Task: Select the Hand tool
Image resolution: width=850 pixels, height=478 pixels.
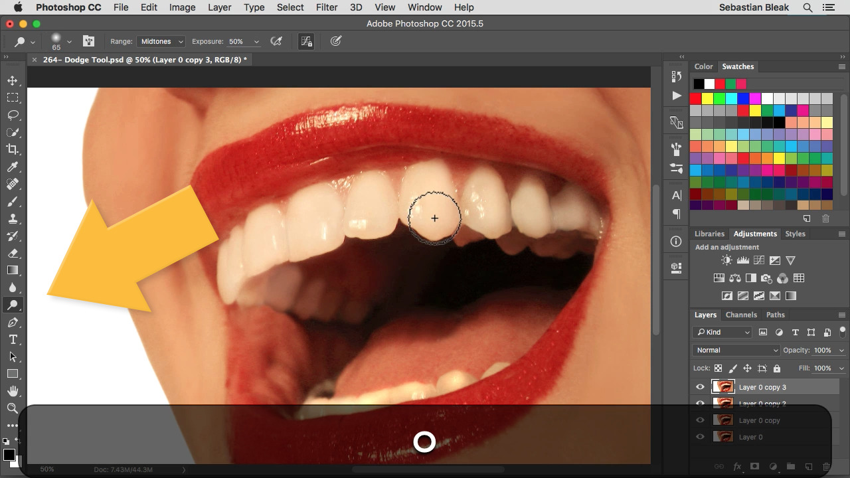Action: coord(13,391)
